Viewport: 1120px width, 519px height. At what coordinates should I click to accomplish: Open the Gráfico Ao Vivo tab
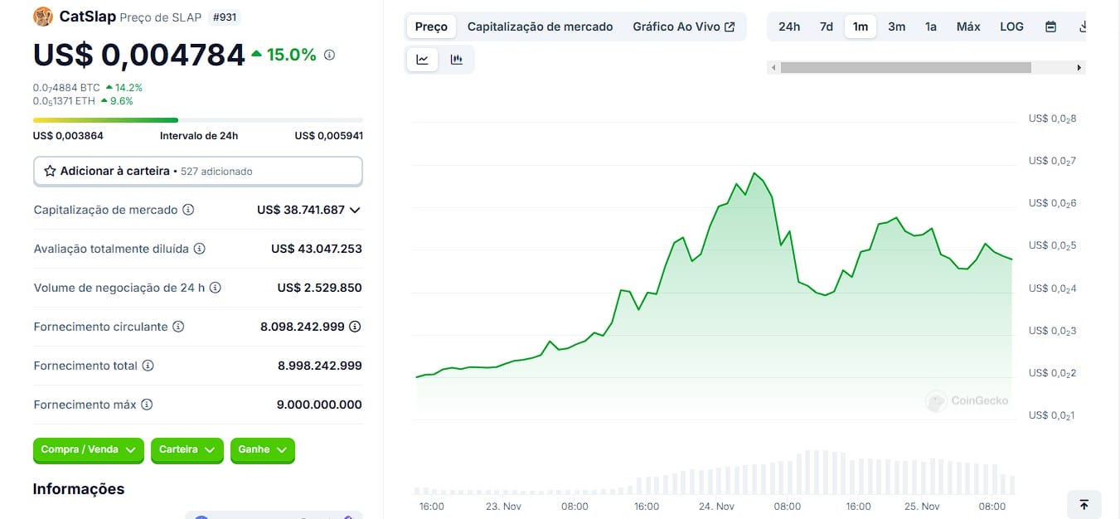684,27
